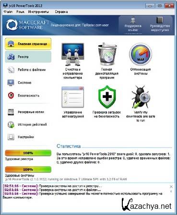Viewport: 177px width, 215px height.
Task: Open the Безопасность section
Action: (x=28, y=96)
